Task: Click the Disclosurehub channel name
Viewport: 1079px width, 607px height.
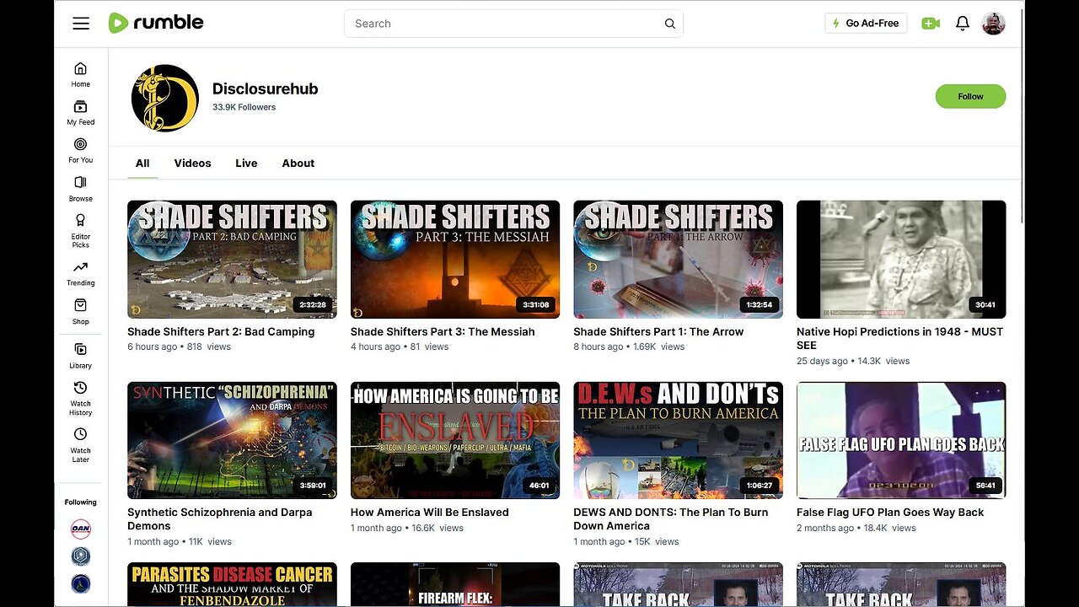Action: click(x=266, y=89)
